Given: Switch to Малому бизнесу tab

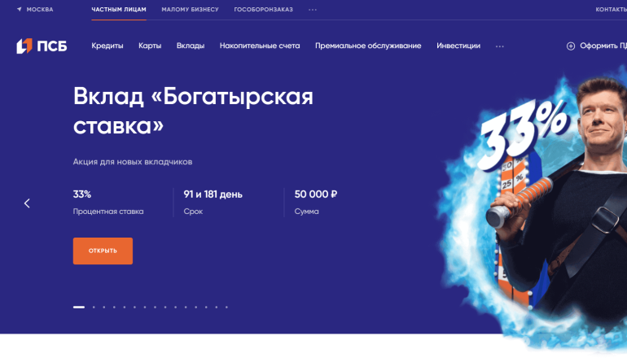Looking at the screenshot, I should click(190, 10).
